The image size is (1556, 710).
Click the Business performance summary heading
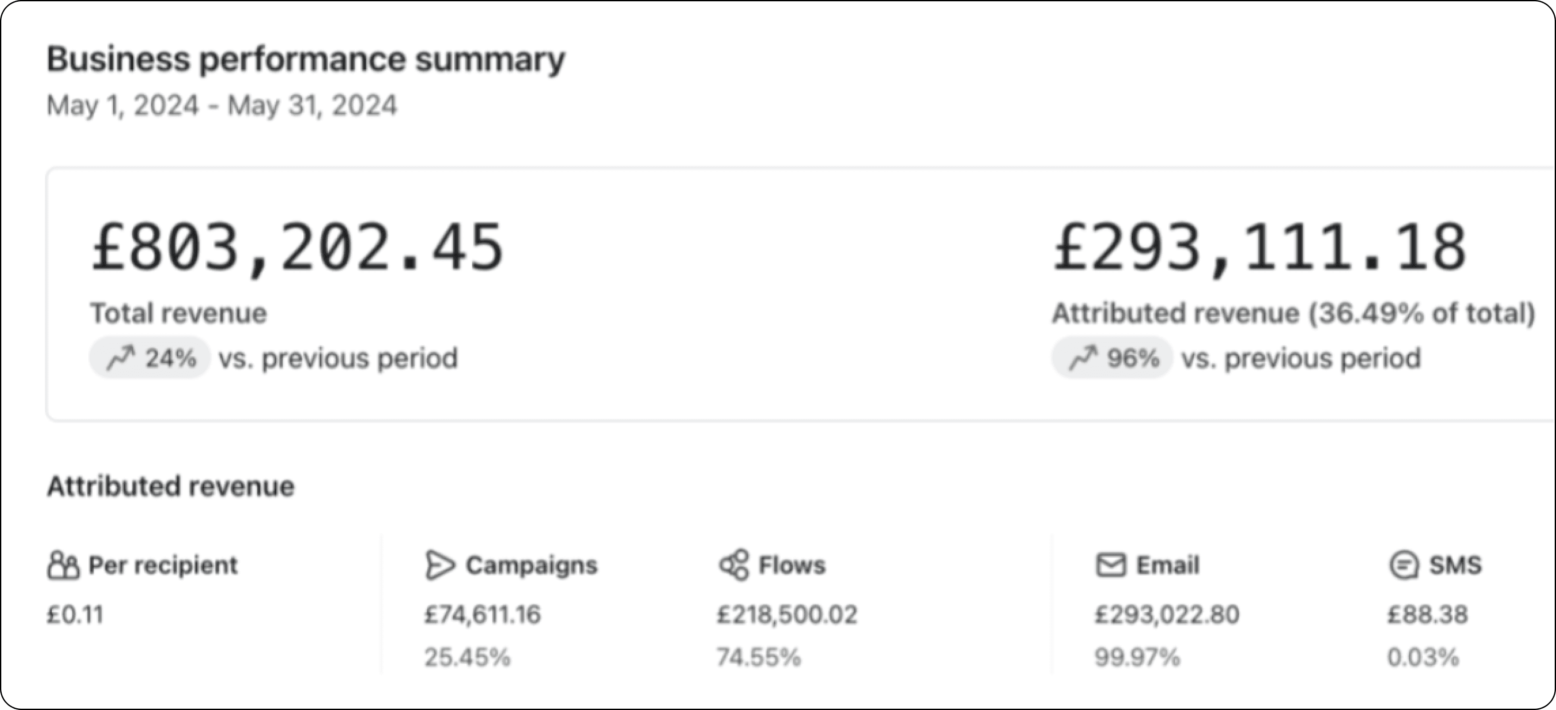click(x=306, y=60)
